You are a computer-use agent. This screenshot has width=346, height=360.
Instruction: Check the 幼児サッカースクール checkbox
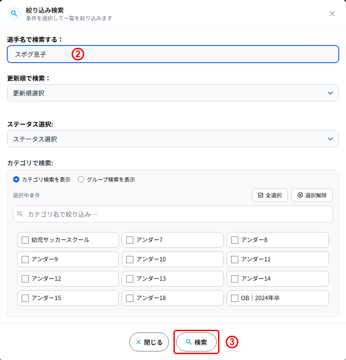(x=25, y=240)
